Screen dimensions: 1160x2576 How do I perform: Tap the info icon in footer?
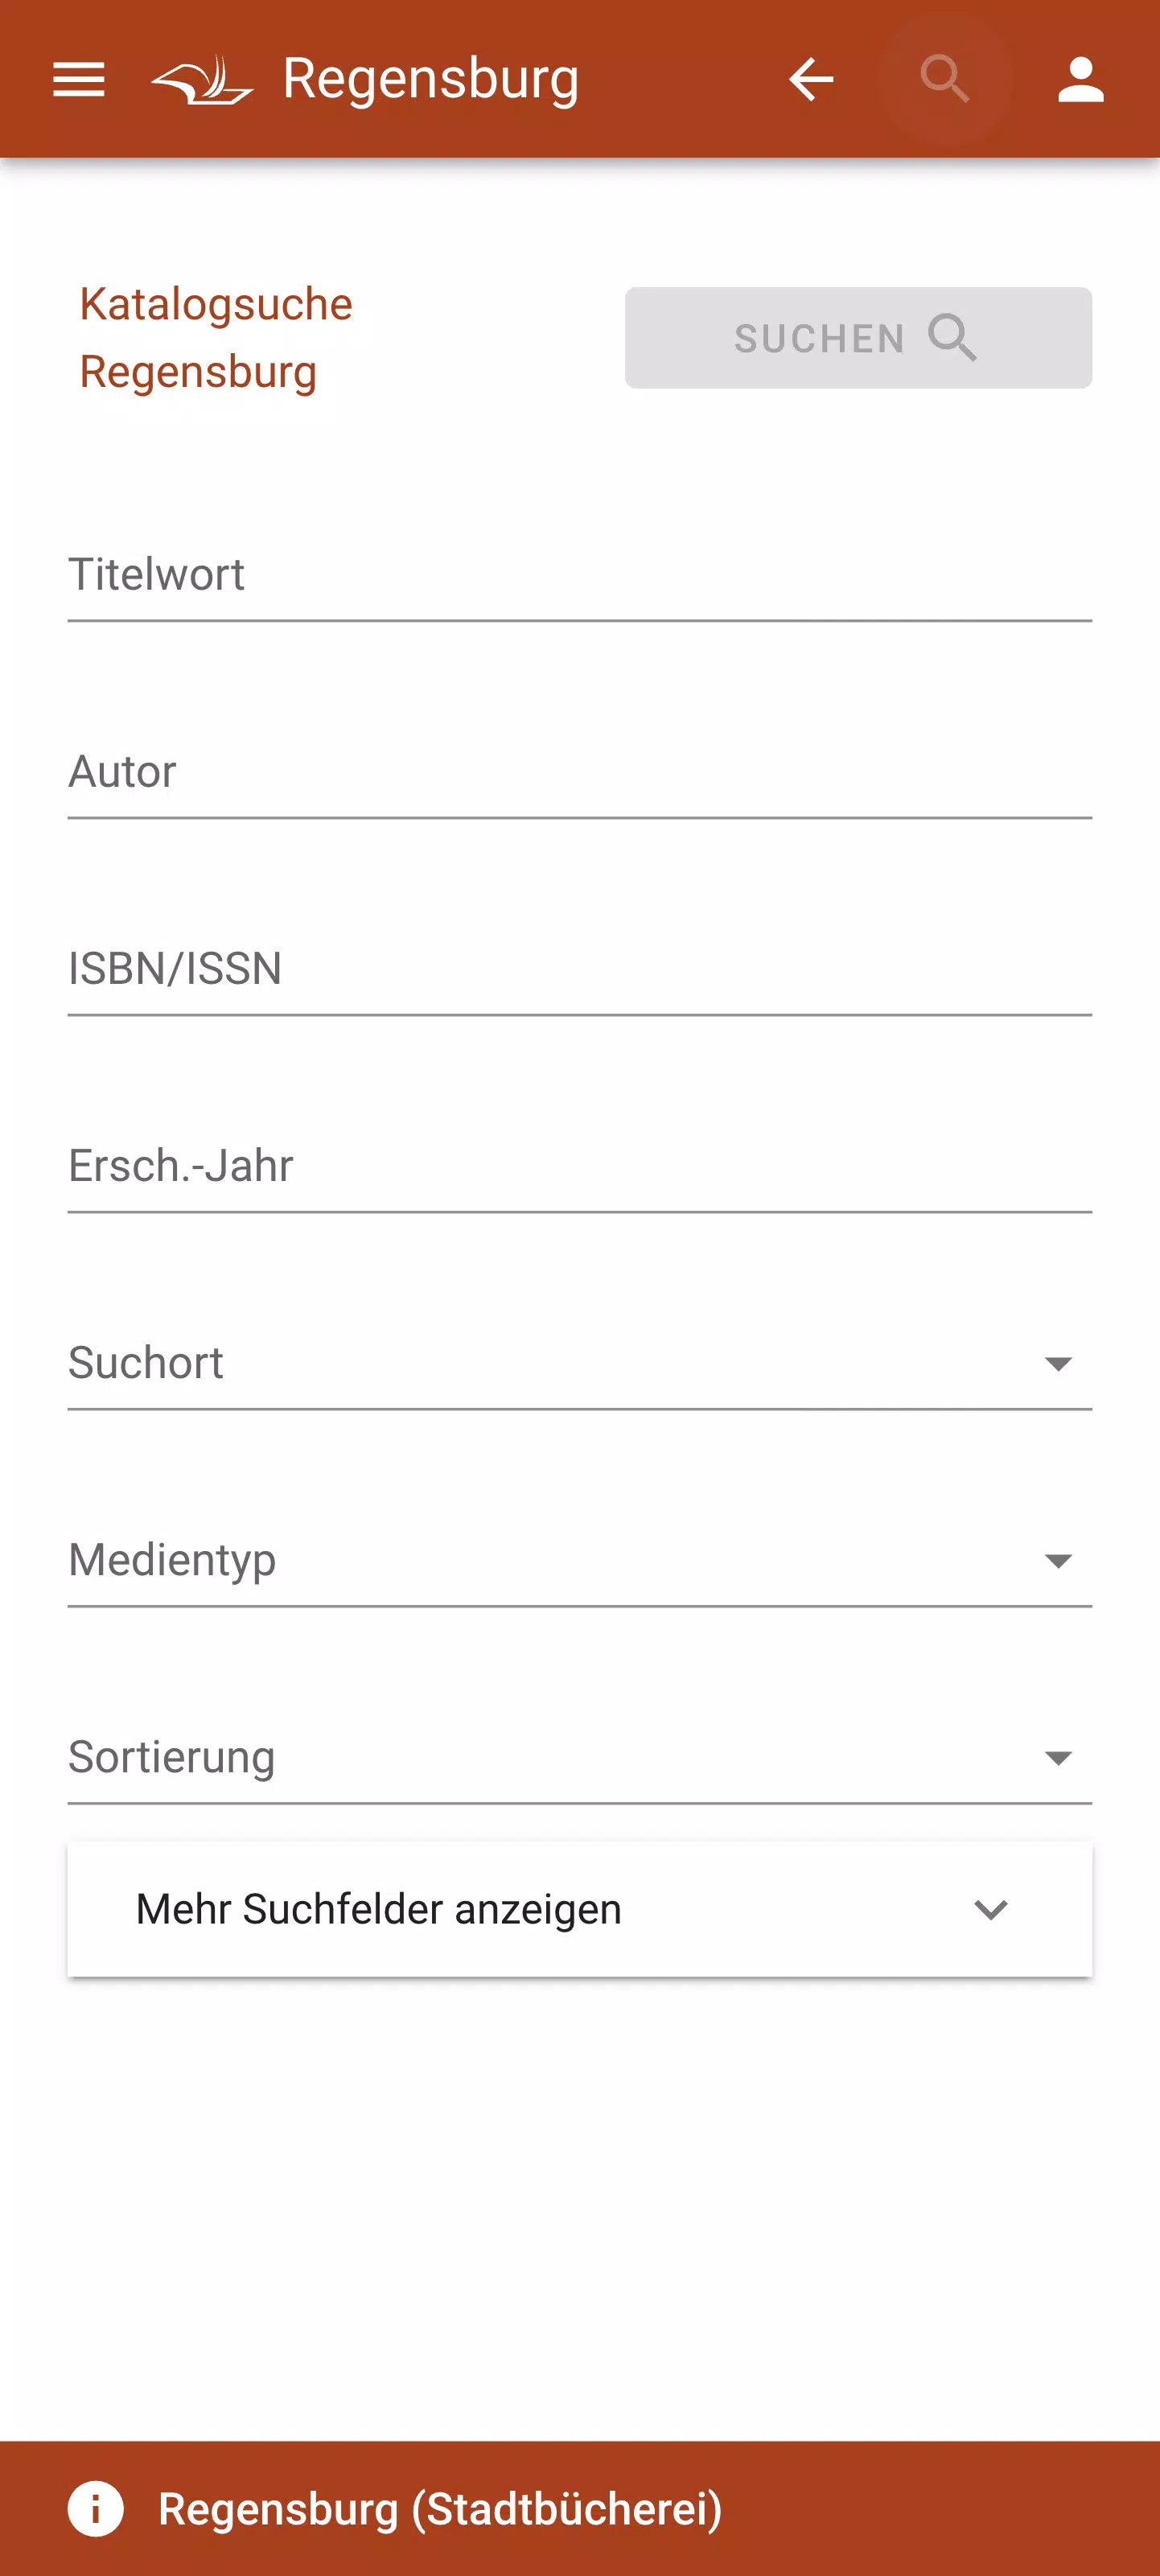click(96, 2508)
